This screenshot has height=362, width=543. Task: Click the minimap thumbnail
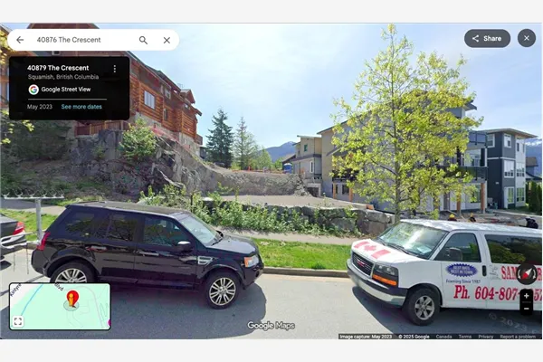[60, 307]
